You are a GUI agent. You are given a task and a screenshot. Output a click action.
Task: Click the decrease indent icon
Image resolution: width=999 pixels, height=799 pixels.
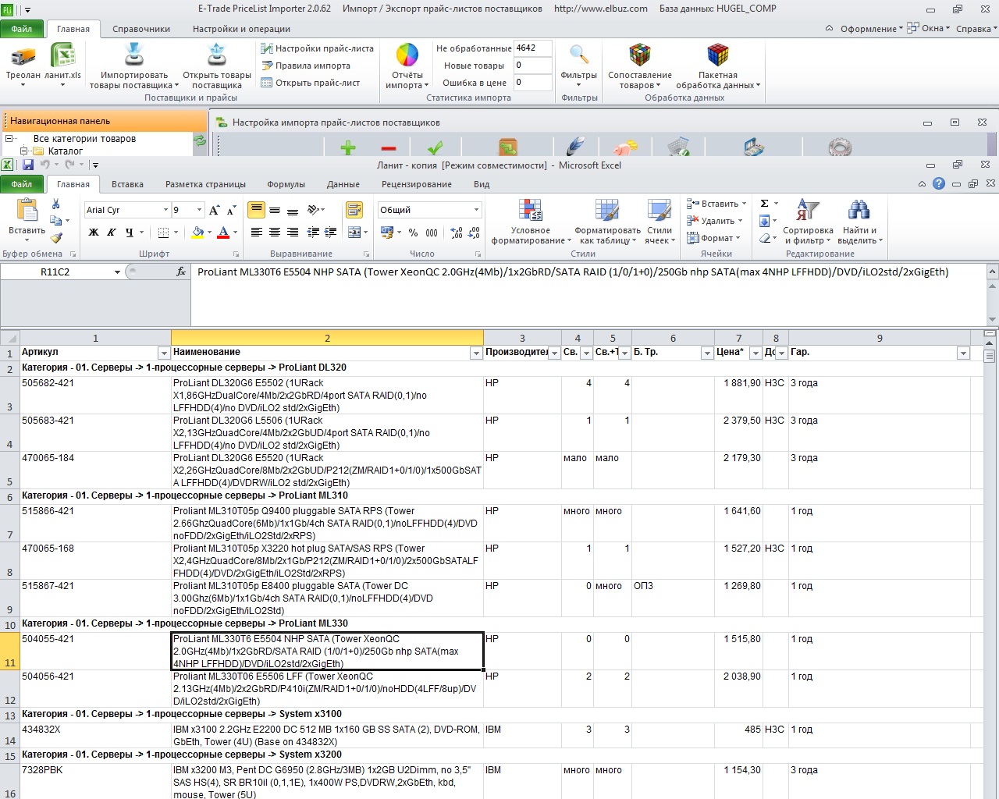tap(313, 232)
